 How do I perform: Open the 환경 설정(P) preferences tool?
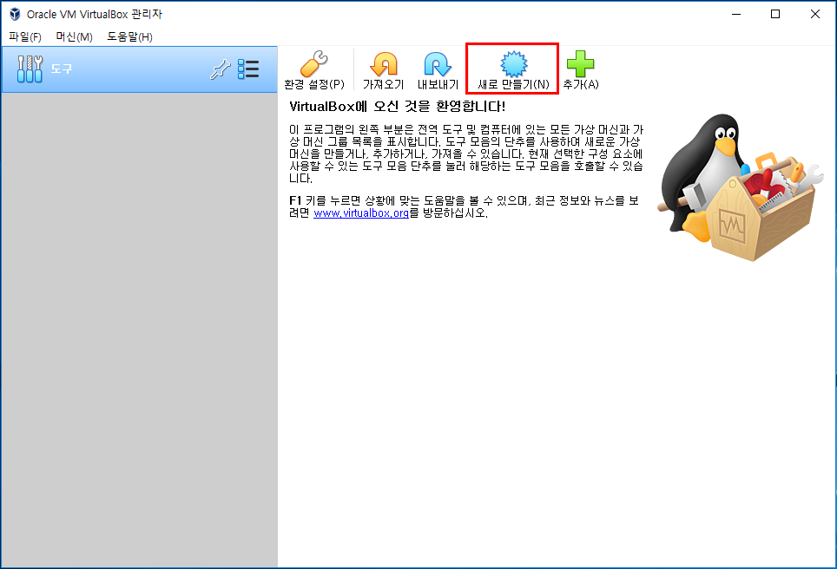[x=314, y=70]
